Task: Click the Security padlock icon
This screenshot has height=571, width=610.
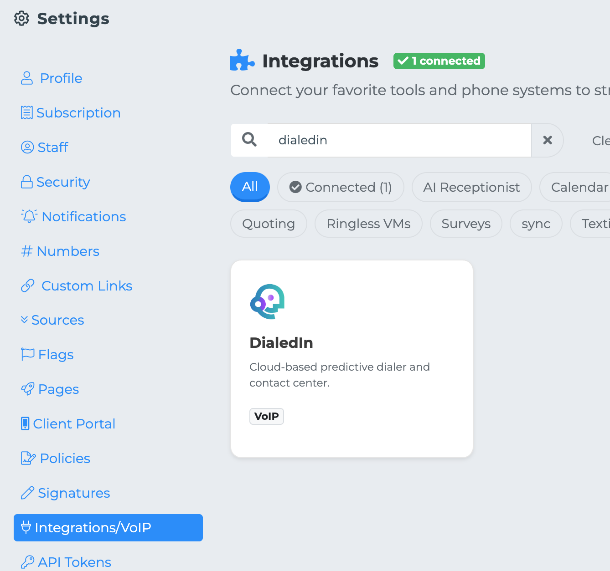Action: point(27,182)
